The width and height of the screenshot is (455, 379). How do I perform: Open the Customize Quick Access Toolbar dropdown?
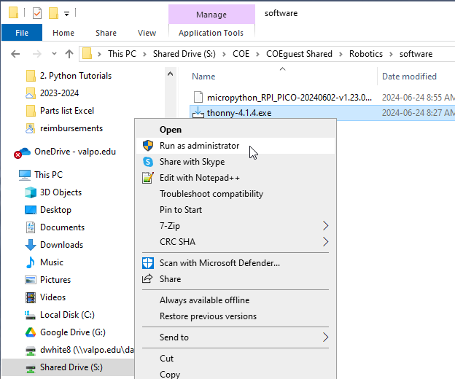click(x=67, y=14)
